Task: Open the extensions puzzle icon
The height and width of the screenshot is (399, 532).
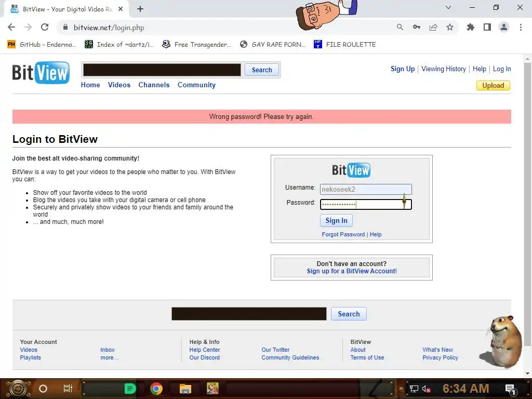Action: tap(471, 27)
